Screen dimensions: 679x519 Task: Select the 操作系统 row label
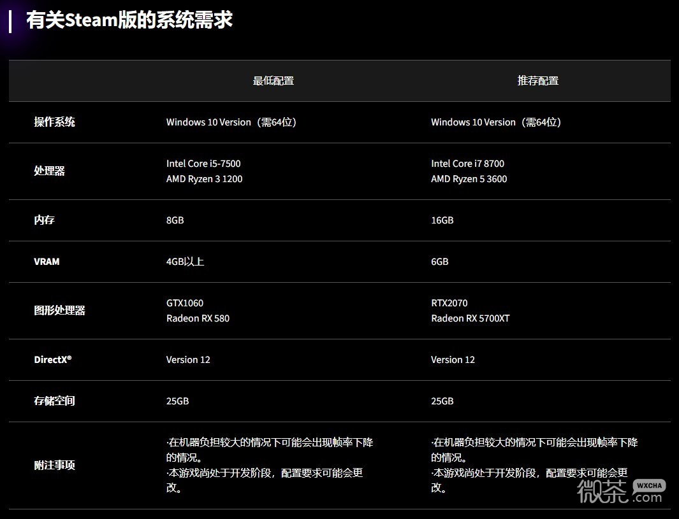[x=55, y=122]
